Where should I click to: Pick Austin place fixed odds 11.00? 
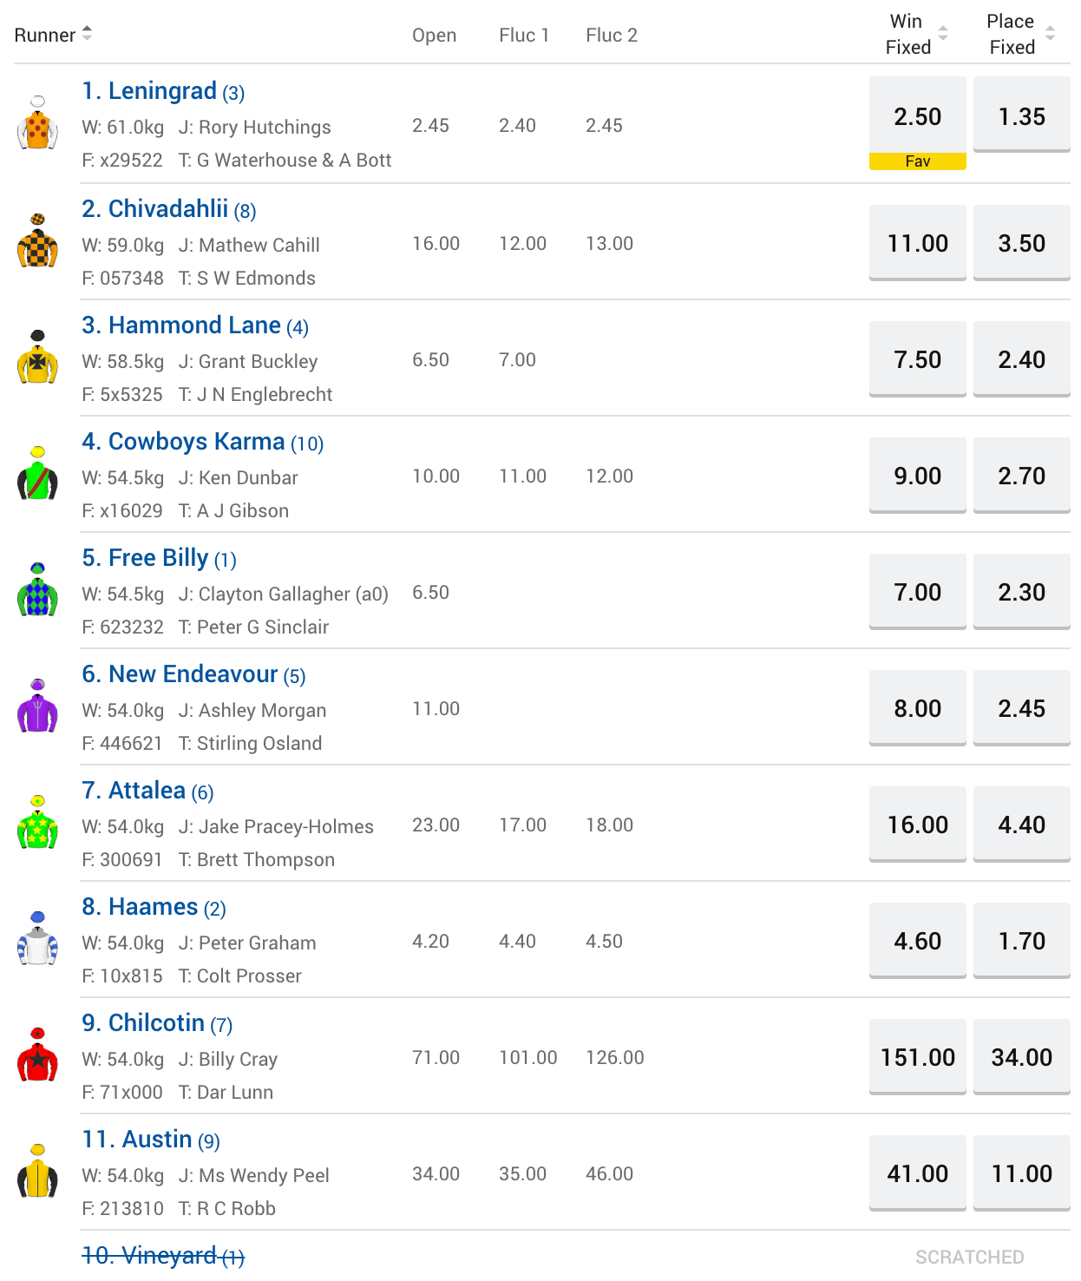[1021, 1173]
